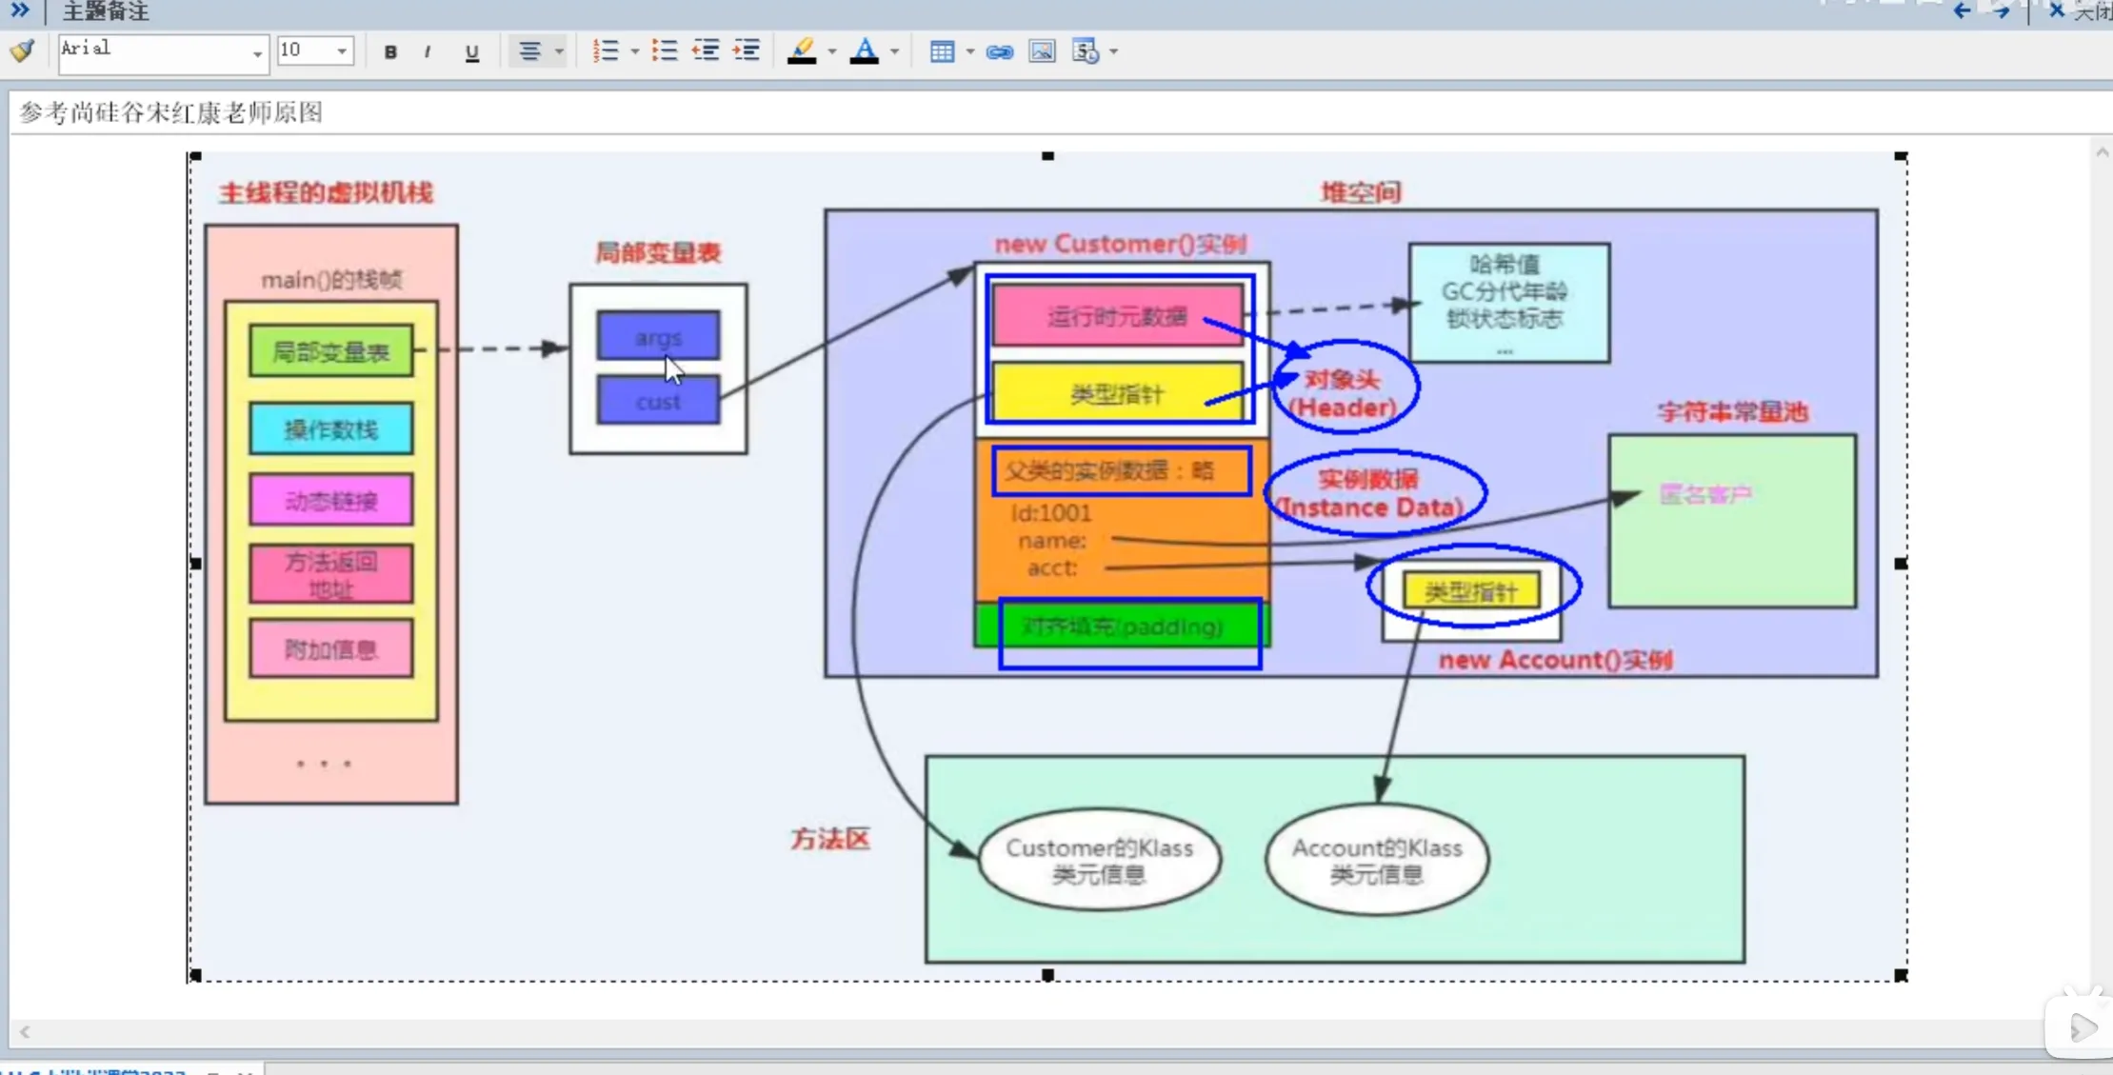
Task: Apply the text highlight color
Action: pyautogui.click(x=803, y=50)
